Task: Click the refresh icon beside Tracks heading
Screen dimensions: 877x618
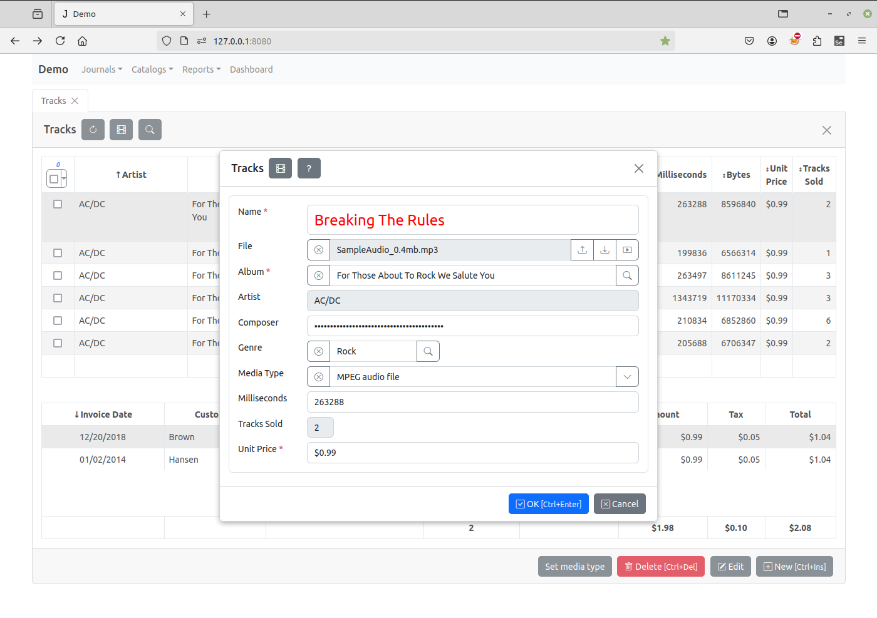Action: click(93, 130)
